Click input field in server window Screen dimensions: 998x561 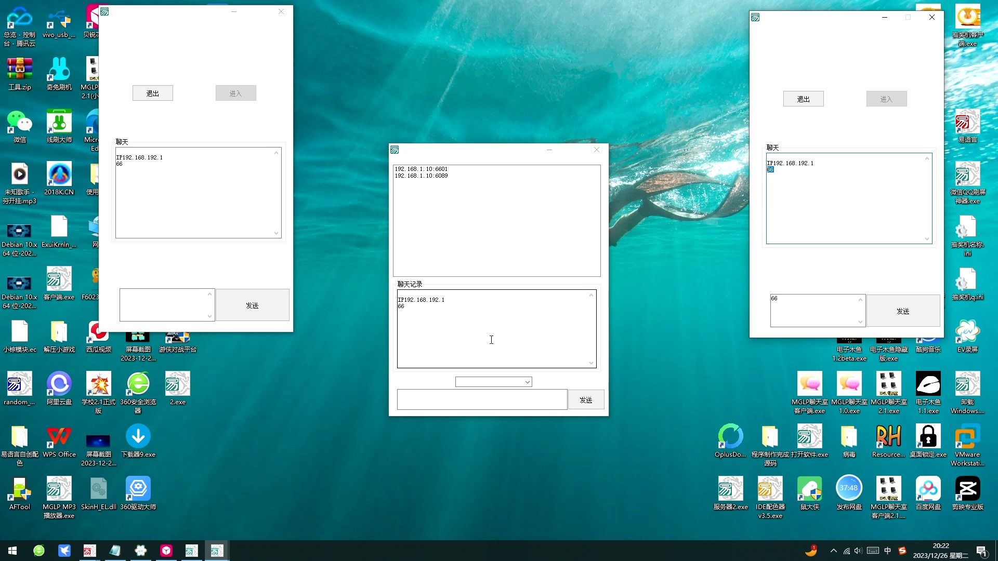click(x=482, y=399)
